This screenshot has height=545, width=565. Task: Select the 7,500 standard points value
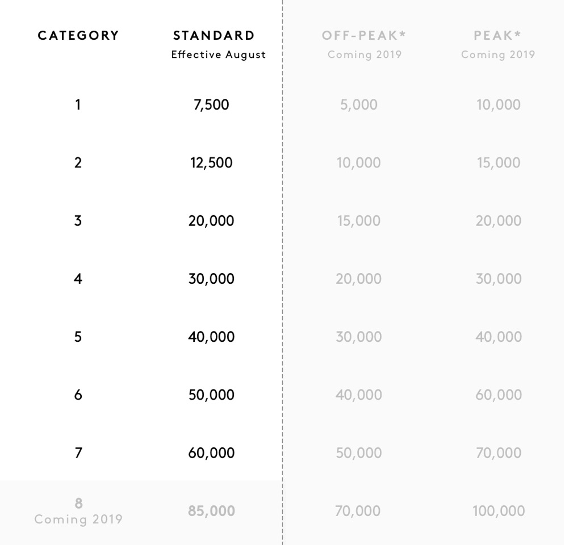pyautogui.click(x=211, y=105)
